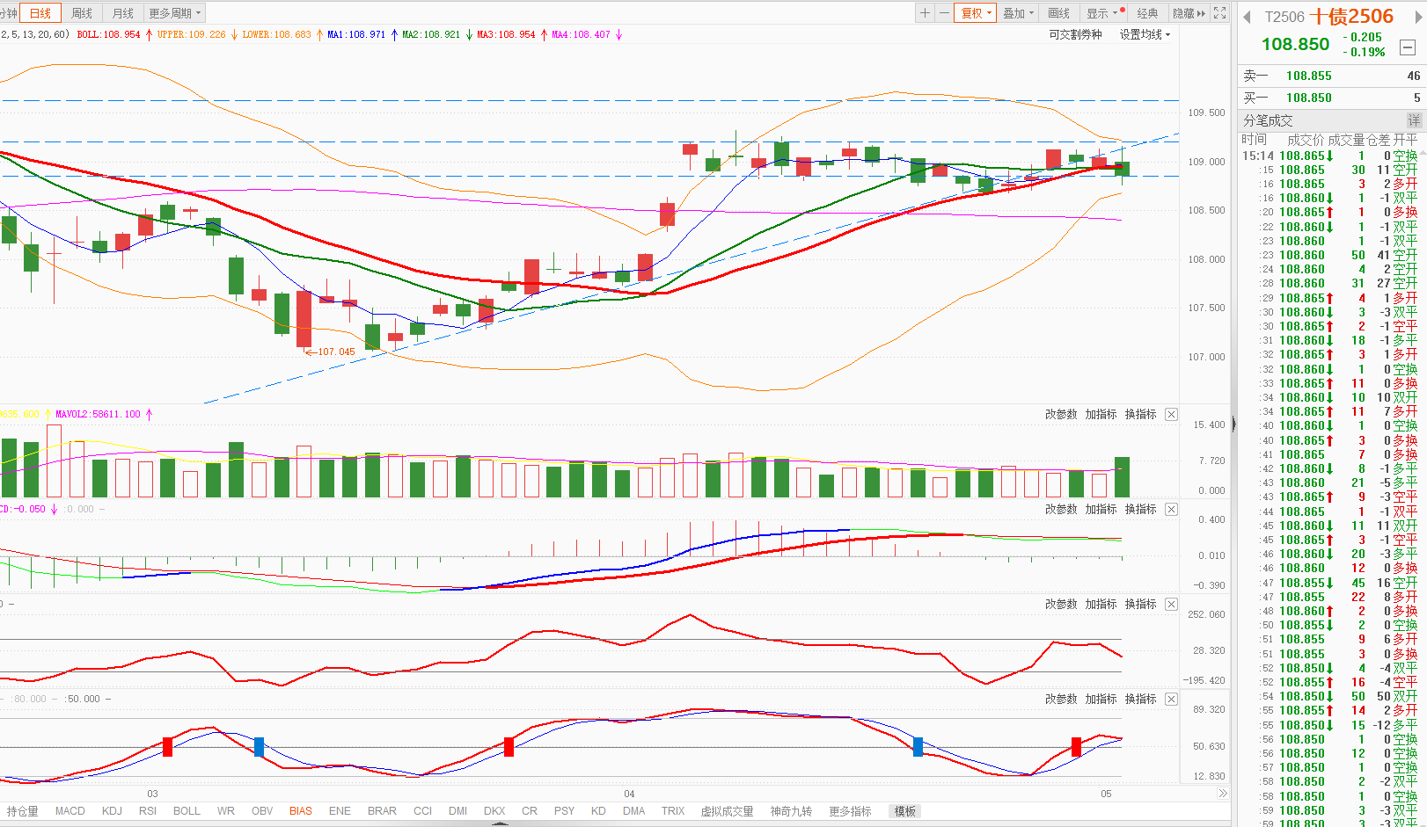Select 神奇九转 indicator tab
1427x827 pixels.
click(x=792, y=811)
